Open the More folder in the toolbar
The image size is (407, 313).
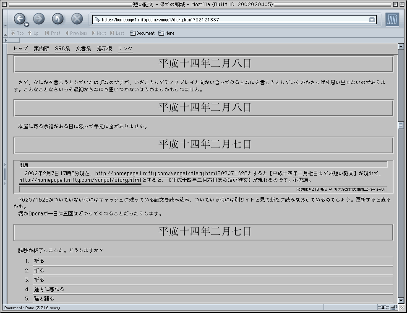[x=166, y=33]
